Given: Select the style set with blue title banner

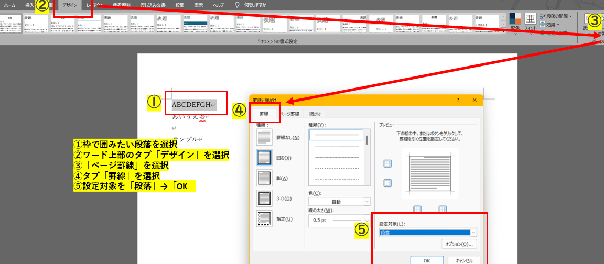Looking at the screenshot, I should tap(195, 25).
